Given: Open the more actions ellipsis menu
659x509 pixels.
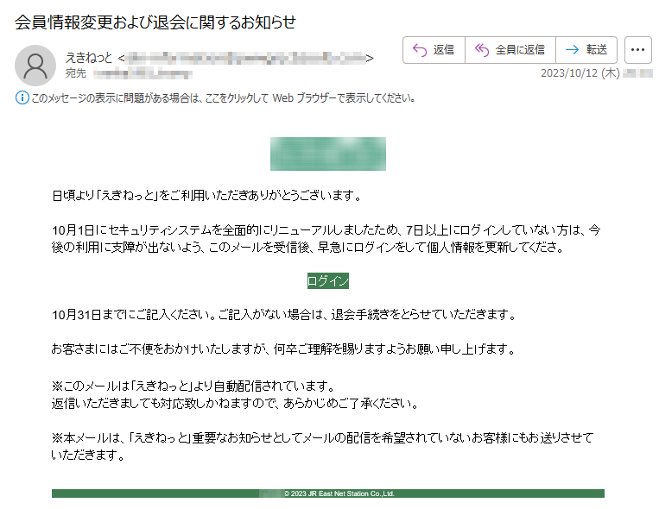Looking at the screenshot, I should click(x=637, y=50).
